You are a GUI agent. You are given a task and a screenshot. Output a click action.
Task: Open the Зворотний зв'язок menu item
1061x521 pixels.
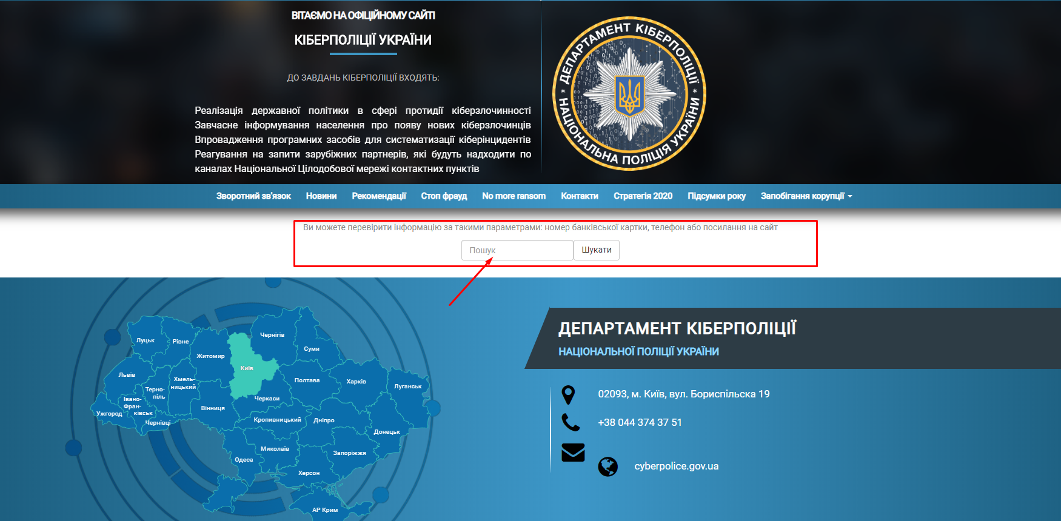253,196
